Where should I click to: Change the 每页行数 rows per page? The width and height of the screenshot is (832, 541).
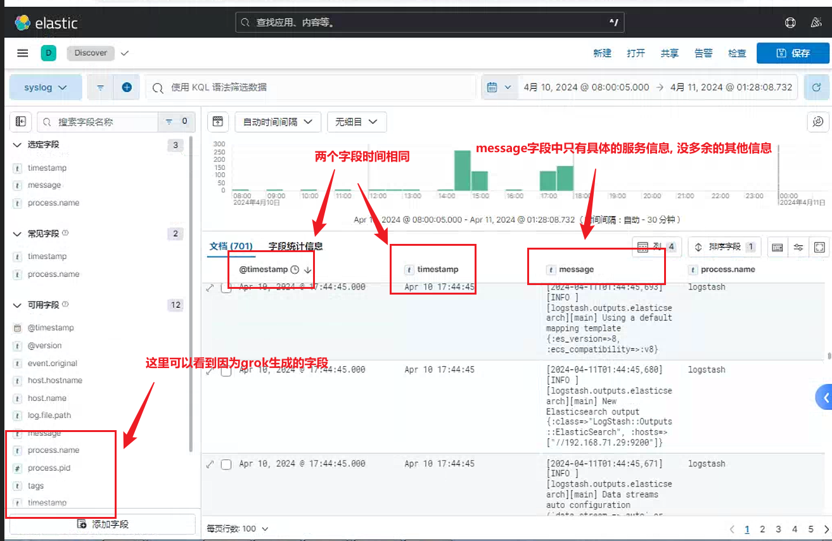237,528
